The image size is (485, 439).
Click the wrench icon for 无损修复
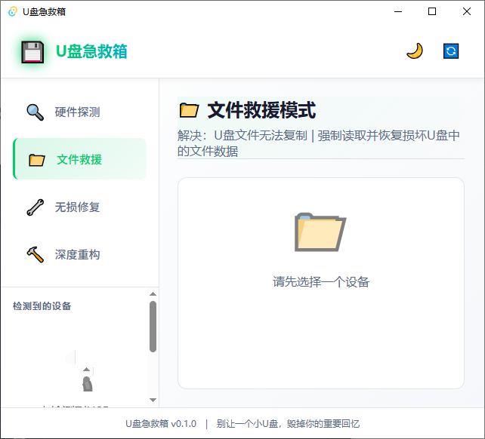tap(35, 207)
